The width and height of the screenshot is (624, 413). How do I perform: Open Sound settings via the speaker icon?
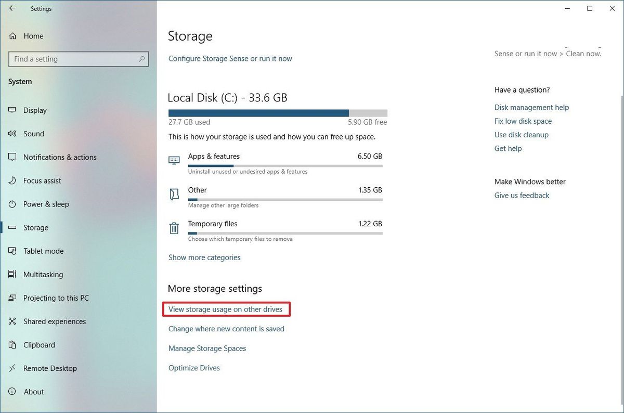[11, 134]
